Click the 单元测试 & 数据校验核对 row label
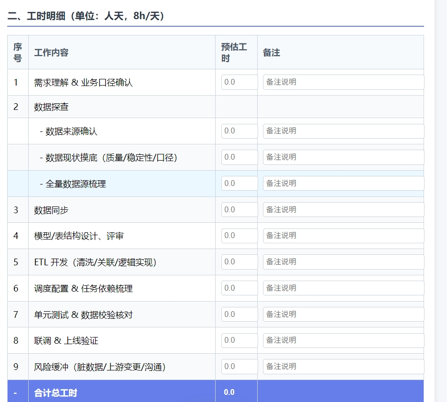The height and width of the screenshot is (402, 447). tap(83, 315)
